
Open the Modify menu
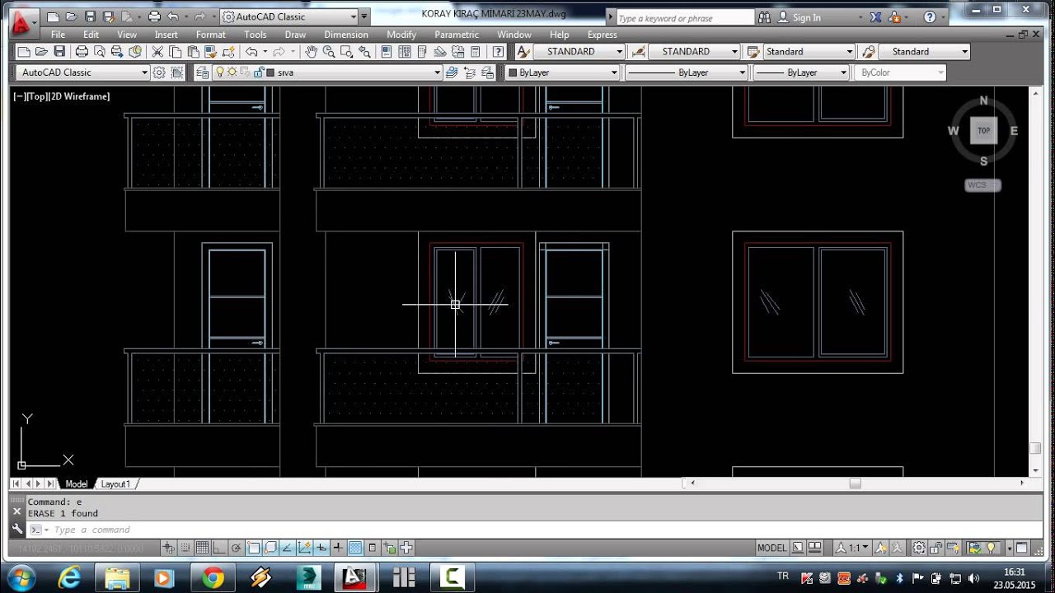pos(401,35)
